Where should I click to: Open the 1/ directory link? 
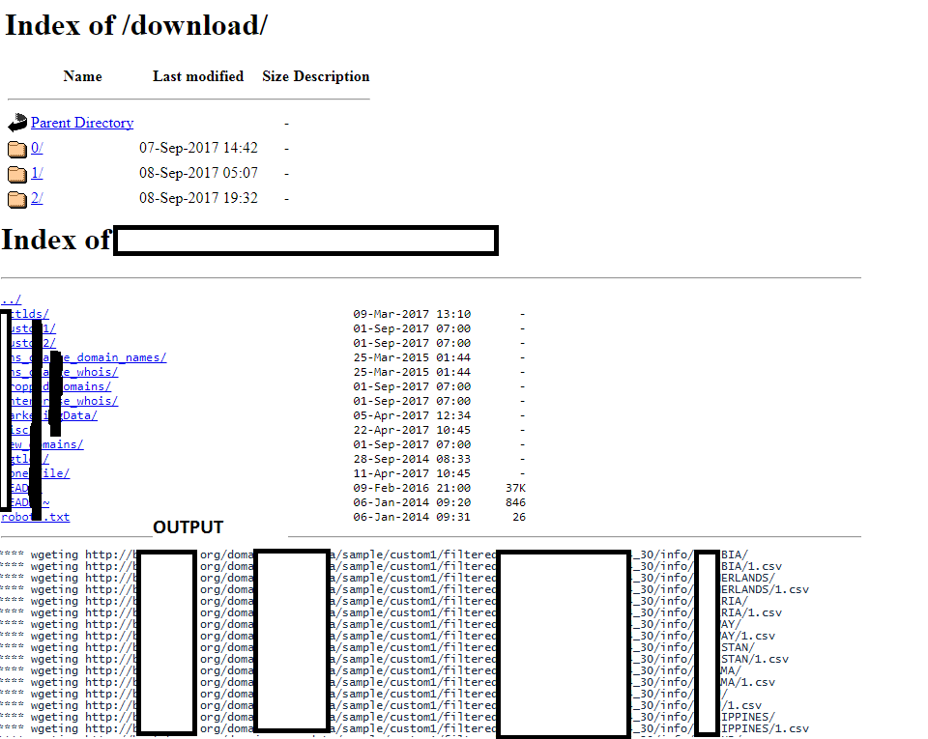tap(37, 173)
